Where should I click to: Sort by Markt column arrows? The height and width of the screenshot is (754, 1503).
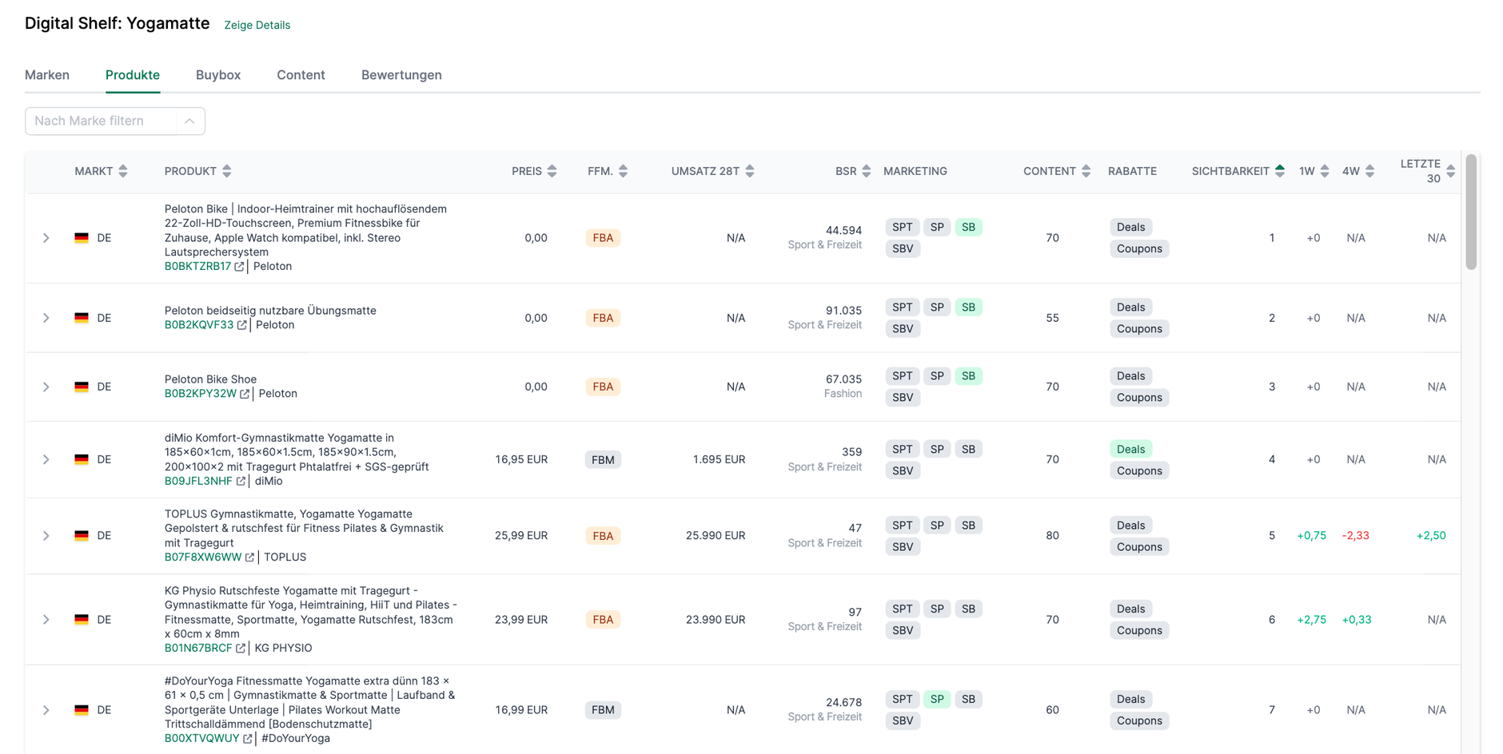click(x=123, y=171)
